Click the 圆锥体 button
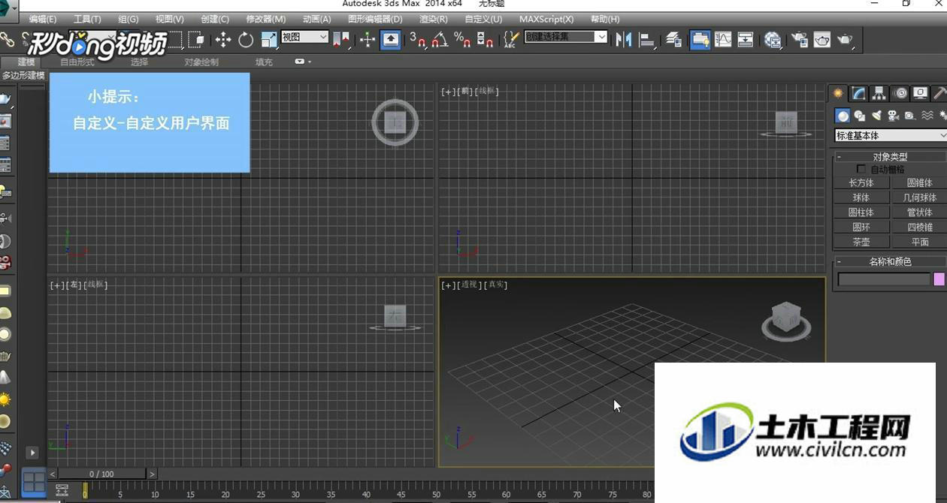The height and width of the screenshot is (503, 947). (x=919, y=182)
